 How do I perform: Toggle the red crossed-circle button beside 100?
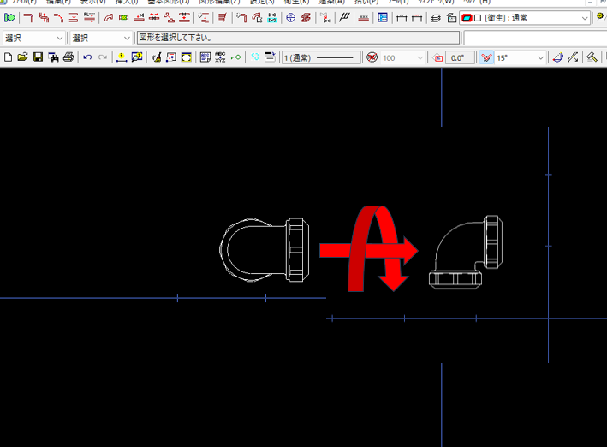372,57
